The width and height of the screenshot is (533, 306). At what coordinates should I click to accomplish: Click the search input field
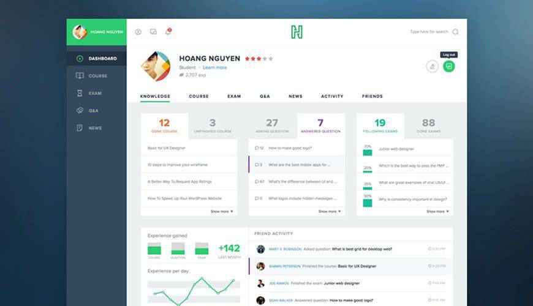click(x=429, y=32)
